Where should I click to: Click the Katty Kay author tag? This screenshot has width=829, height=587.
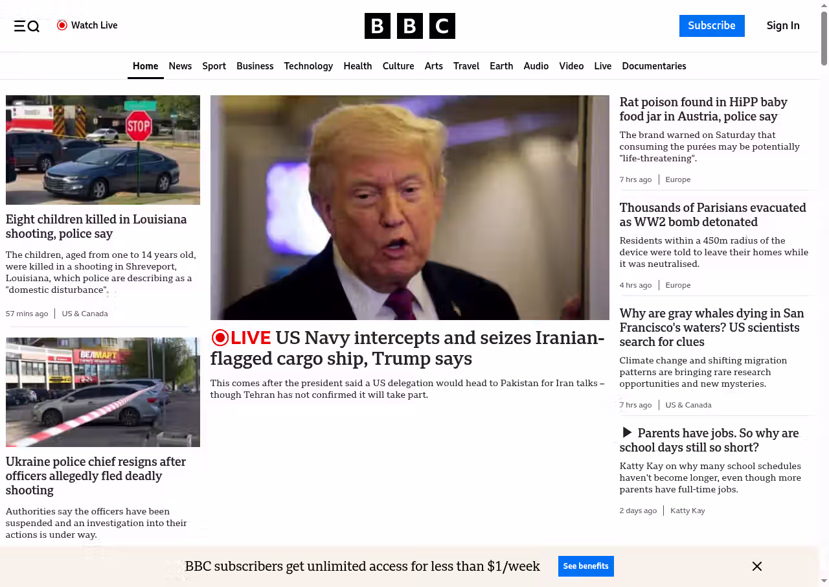[687, 511]
